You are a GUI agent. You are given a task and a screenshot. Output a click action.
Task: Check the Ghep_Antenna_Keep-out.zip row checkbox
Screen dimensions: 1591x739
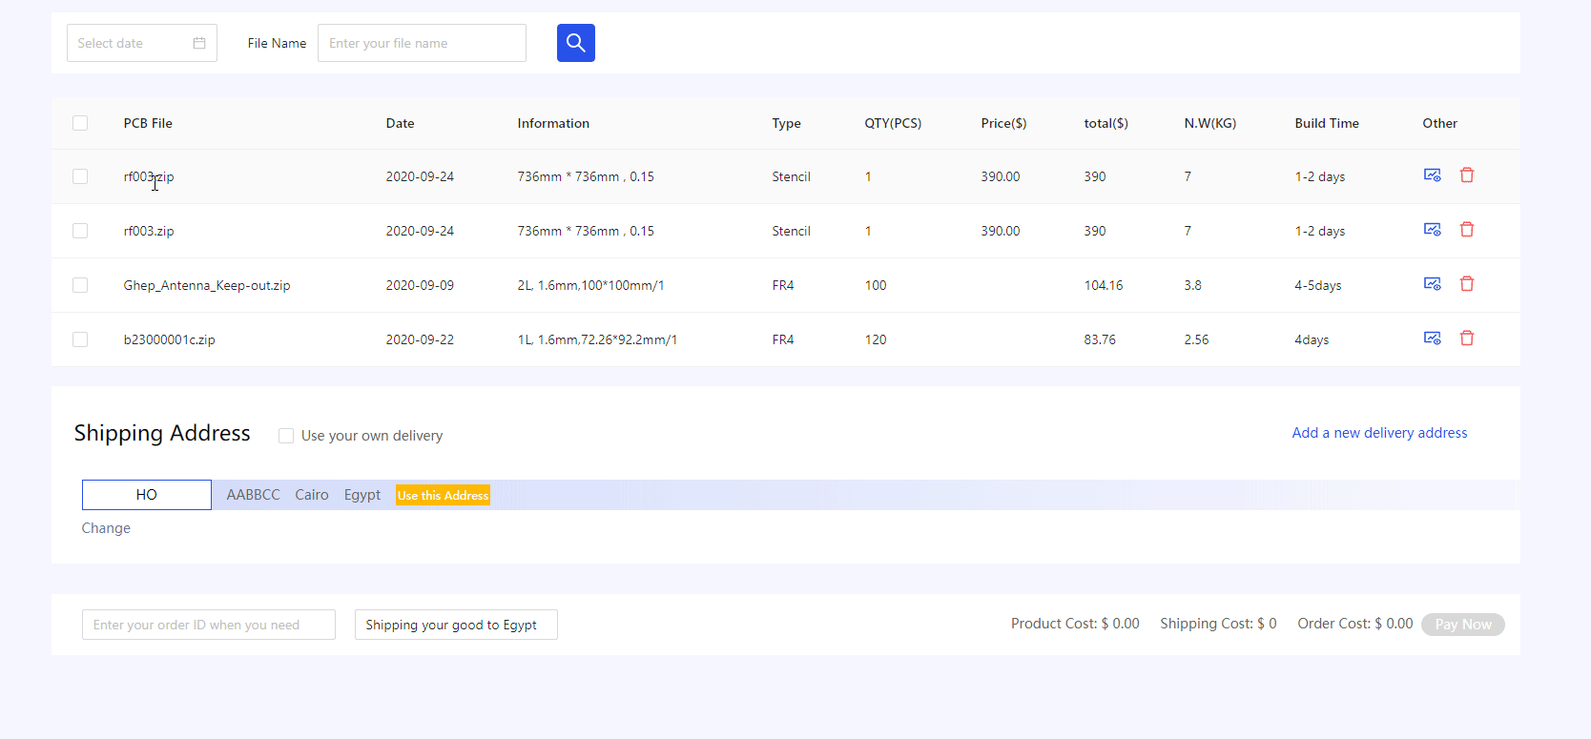tap(80, 285)
